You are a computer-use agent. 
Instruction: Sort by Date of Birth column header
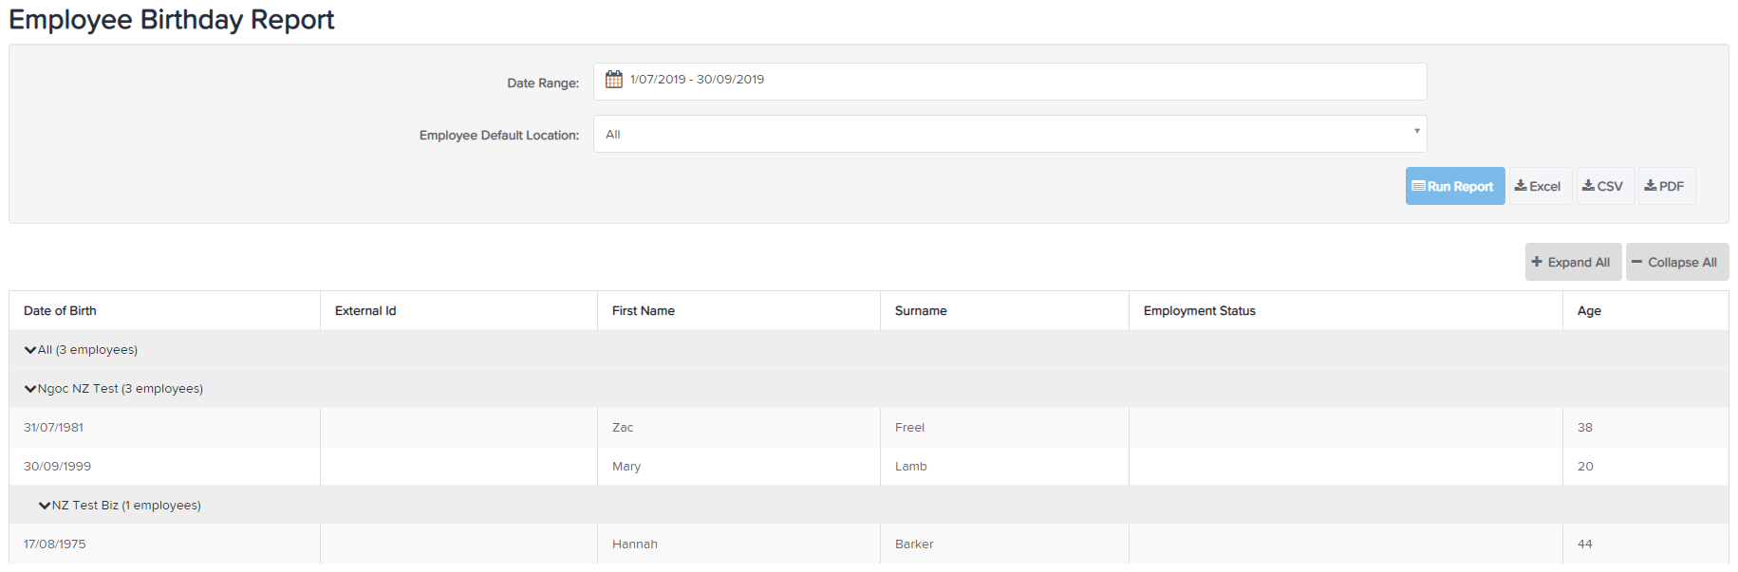(60, 310)
